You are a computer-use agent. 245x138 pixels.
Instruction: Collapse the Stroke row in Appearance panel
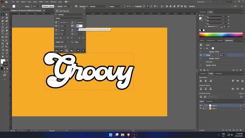coord(204,55)
